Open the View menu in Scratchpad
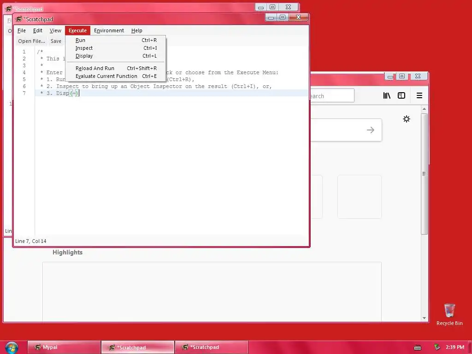The width and height of the screenshot is (472, 354). [55, 30]
